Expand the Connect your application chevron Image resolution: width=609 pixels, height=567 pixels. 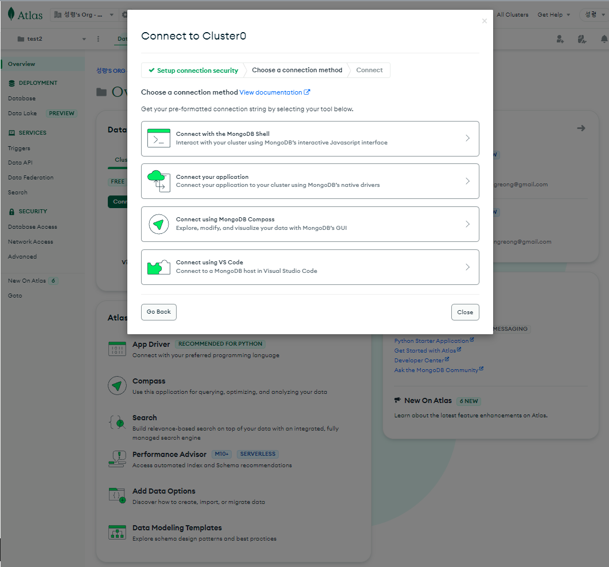click(x=467, y=181)
